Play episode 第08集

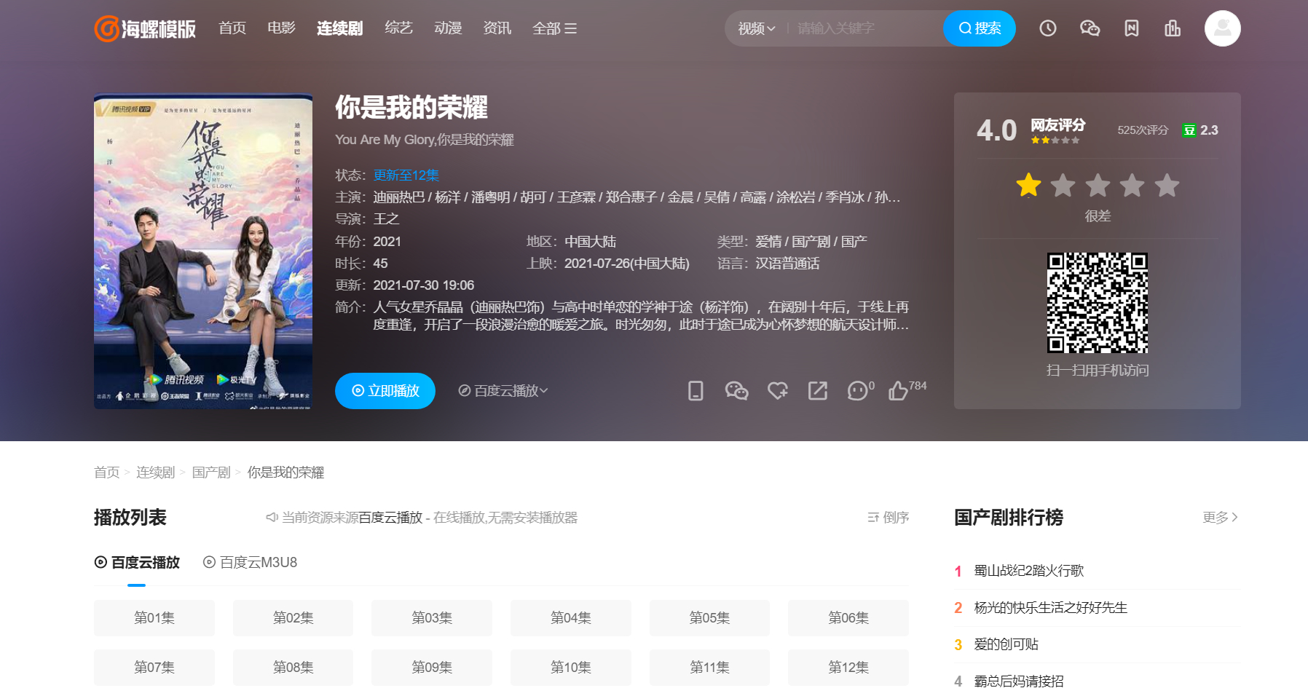tap(293, 668)
